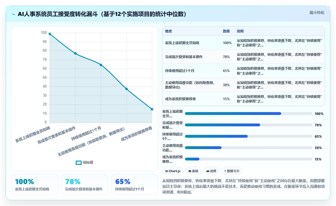Screen dimensions: 336x206
Task: Click the 漏斗转化 tag in header
Action: coord(317,13)
